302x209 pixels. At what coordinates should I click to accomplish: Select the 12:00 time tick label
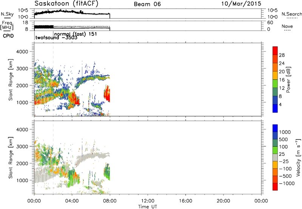coord(148,201)
